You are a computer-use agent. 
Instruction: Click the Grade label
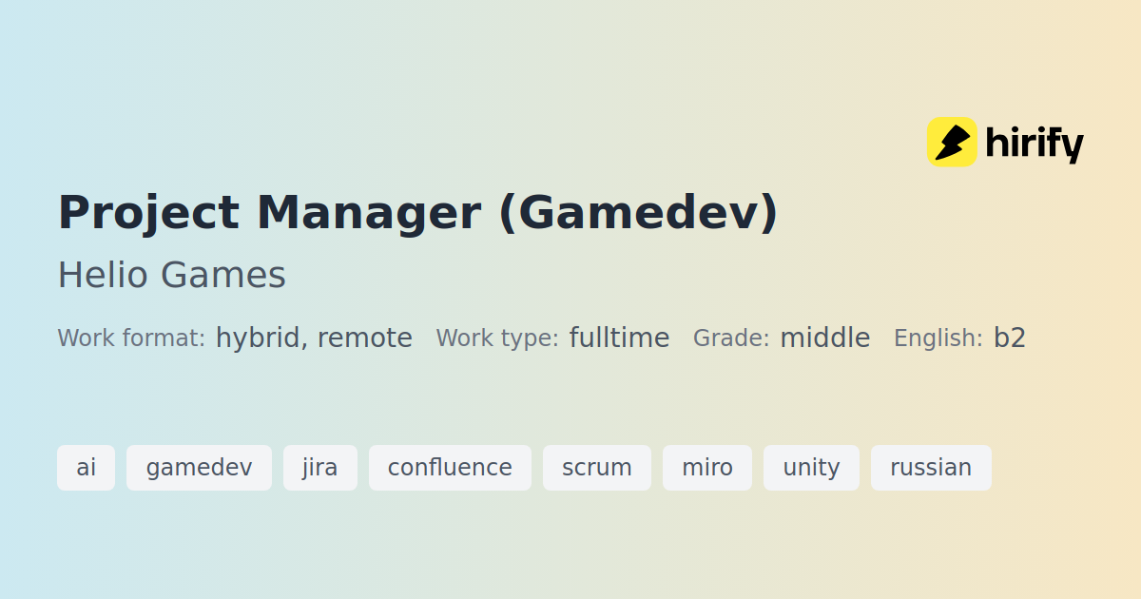tap(731, 338)
